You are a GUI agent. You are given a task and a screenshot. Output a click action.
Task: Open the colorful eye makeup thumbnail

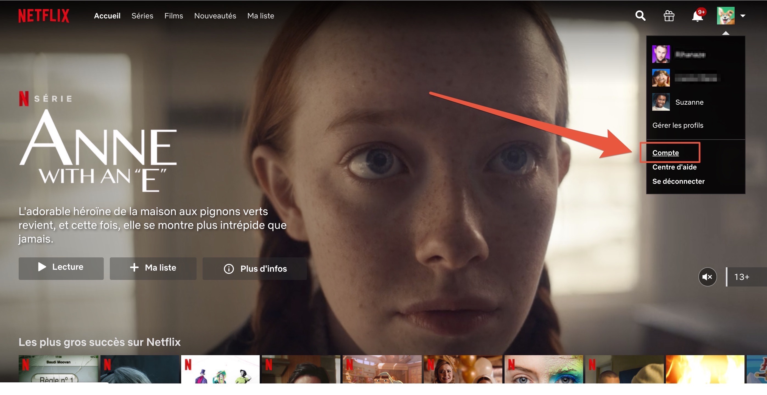pyautogui.click(x=544, y=369)
